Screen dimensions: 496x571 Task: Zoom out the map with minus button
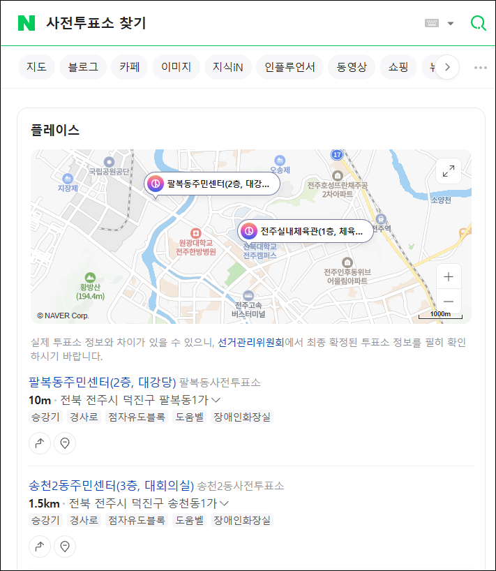(x=449, y=302)
